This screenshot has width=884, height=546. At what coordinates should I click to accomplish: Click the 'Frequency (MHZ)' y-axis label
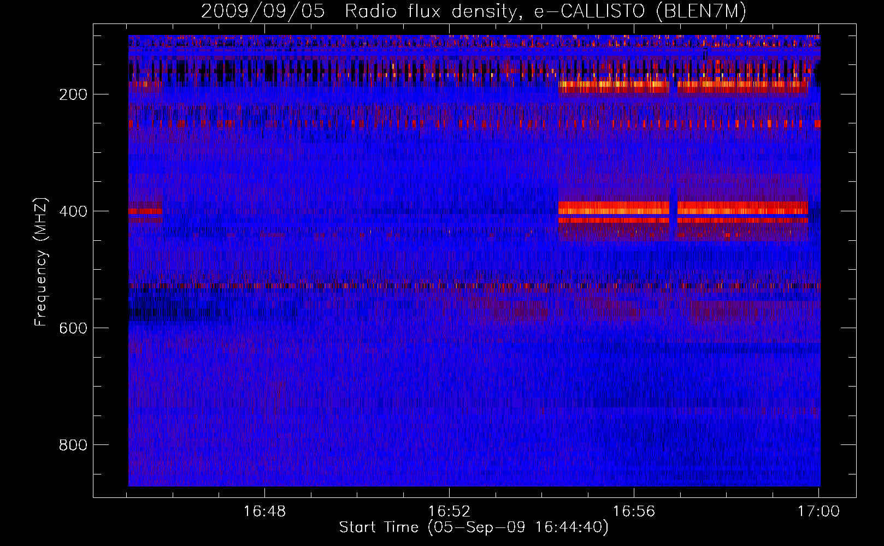coord(41,262)
